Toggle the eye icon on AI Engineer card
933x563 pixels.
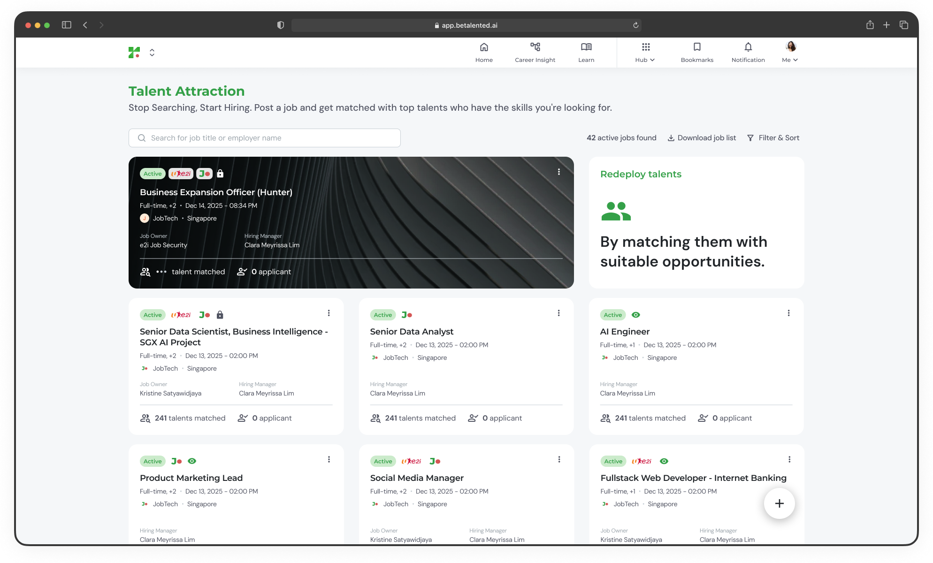tap(636, 315)
